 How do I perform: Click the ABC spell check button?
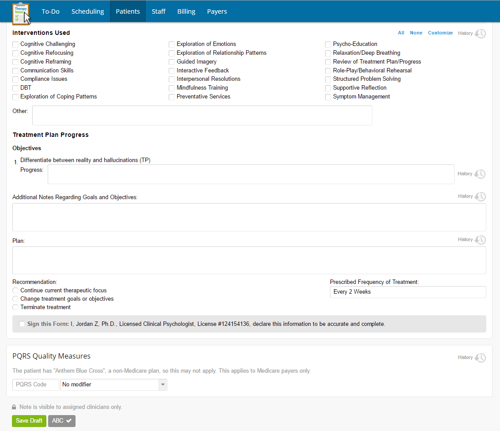click(x=62, y=421)
